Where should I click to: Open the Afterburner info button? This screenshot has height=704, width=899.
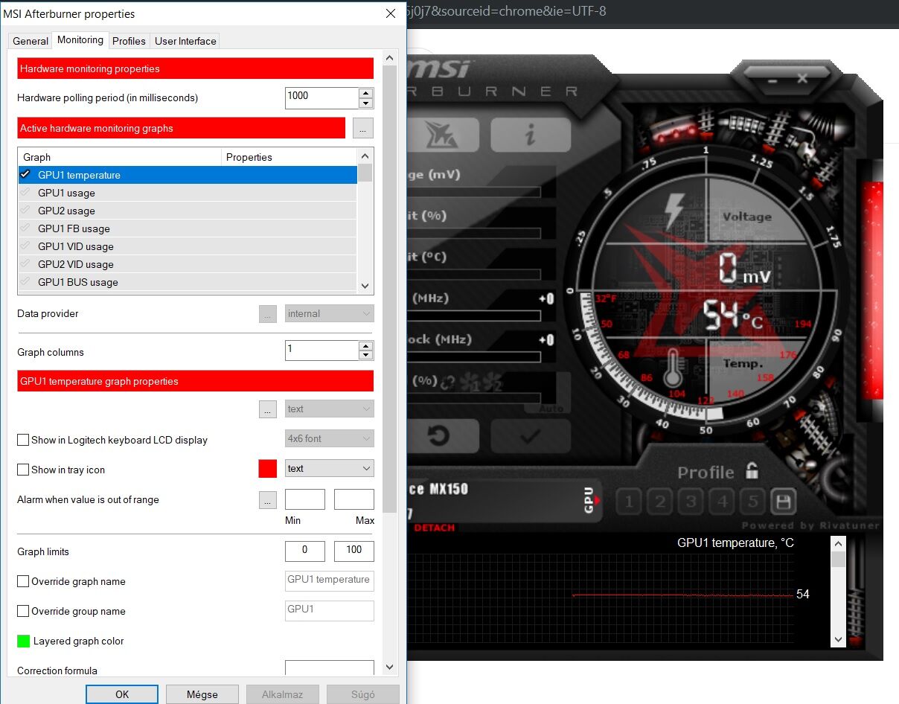tap(531, 135)
